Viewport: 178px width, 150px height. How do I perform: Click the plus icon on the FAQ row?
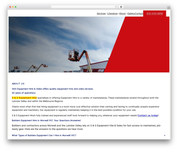click(x=164, y=135)
